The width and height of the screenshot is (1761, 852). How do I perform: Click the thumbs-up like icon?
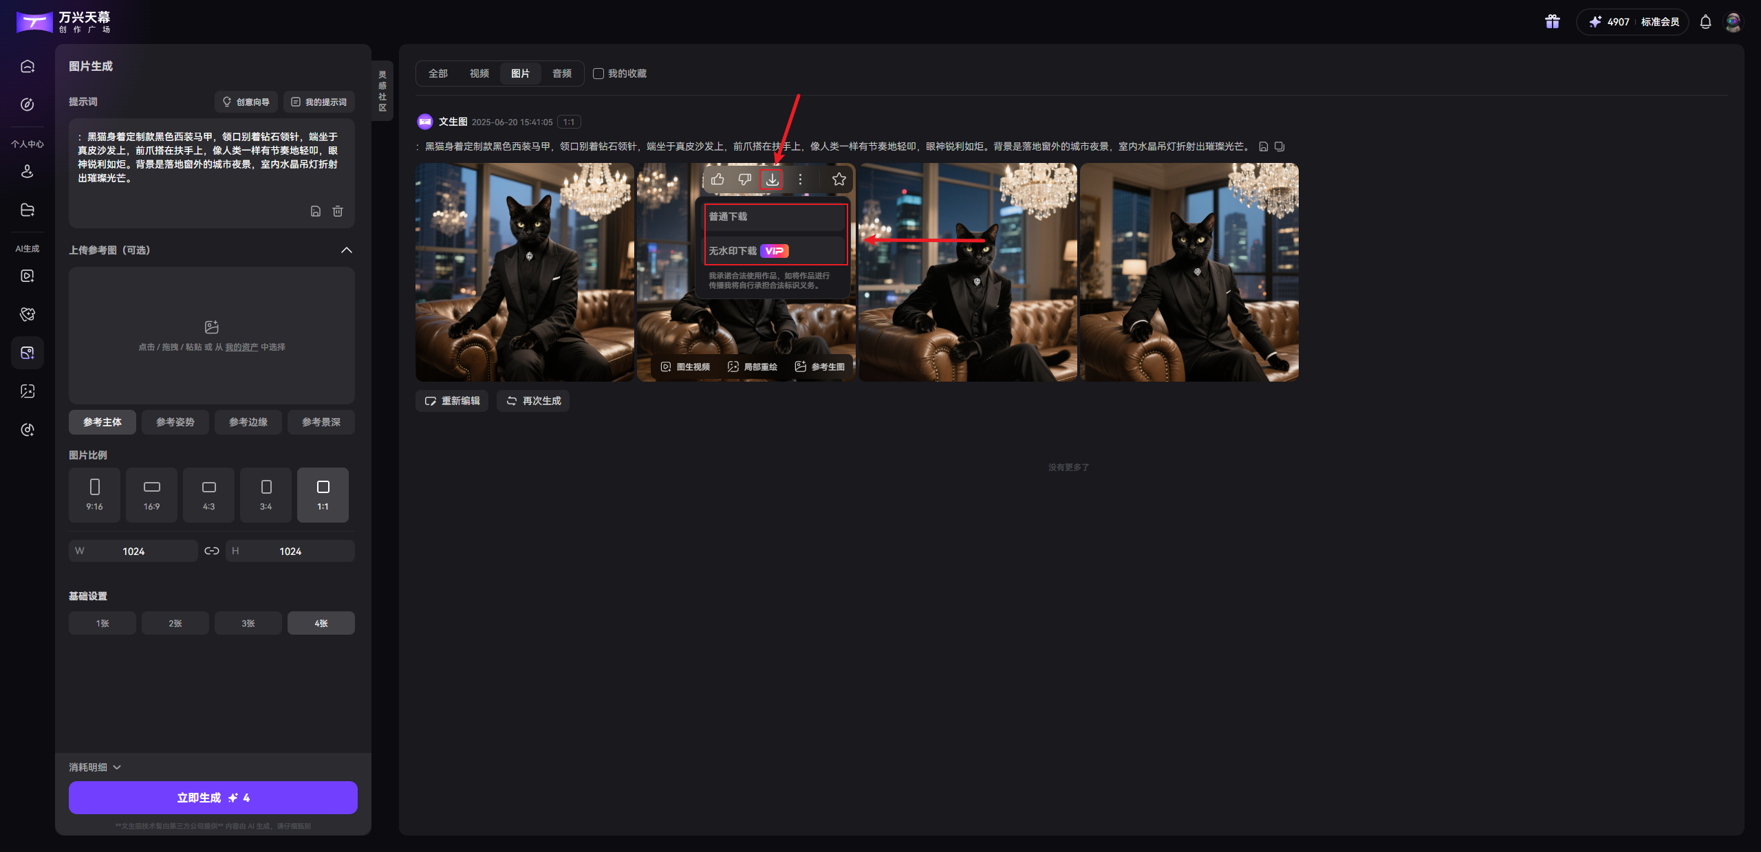point(717,179)
